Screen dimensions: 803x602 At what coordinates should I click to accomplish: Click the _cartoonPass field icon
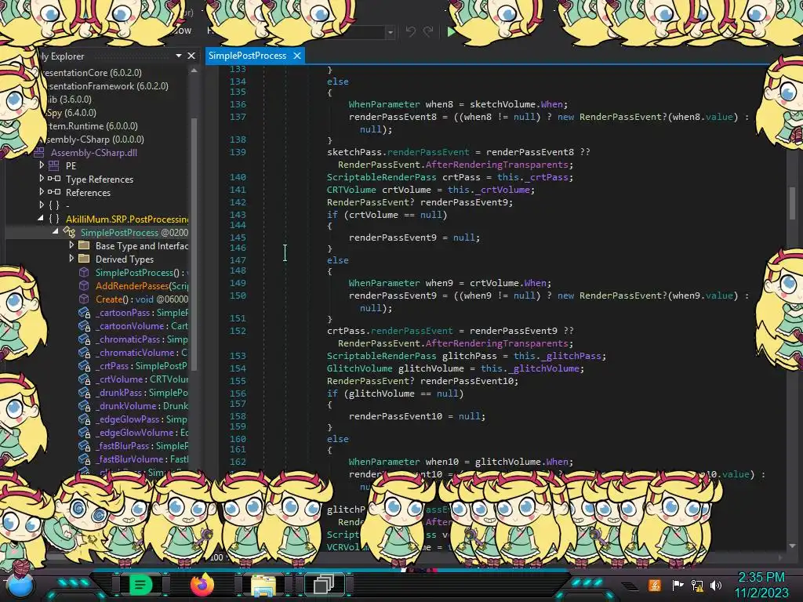pos(84,313)
